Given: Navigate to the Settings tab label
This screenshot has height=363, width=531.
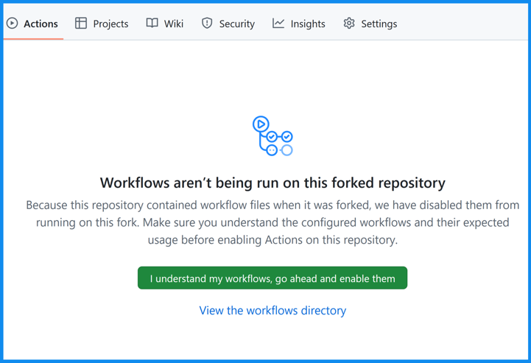Looking at the screenshot, I should 379,24.
